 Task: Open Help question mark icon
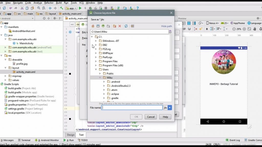[137, 8]
